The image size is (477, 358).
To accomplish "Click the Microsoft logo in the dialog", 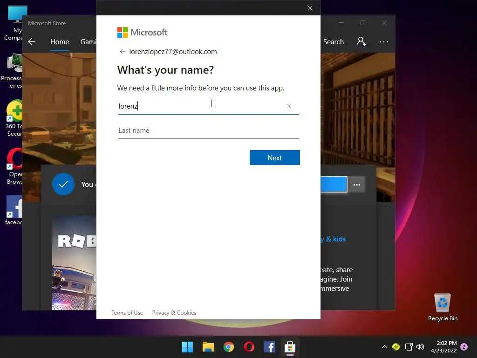I will [x=143, y=32].
